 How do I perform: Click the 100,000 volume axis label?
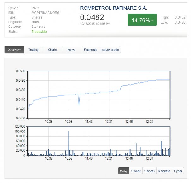click(20, 131)
